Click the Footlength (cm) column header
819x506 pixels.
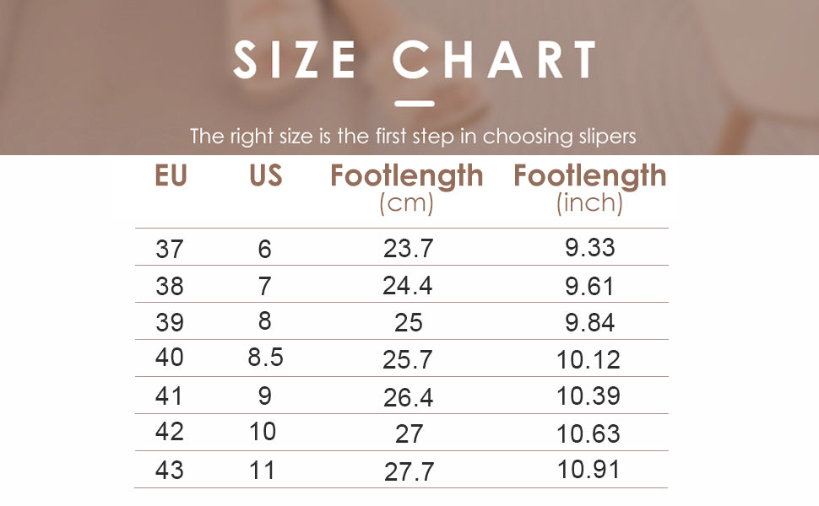coord(406,187)
